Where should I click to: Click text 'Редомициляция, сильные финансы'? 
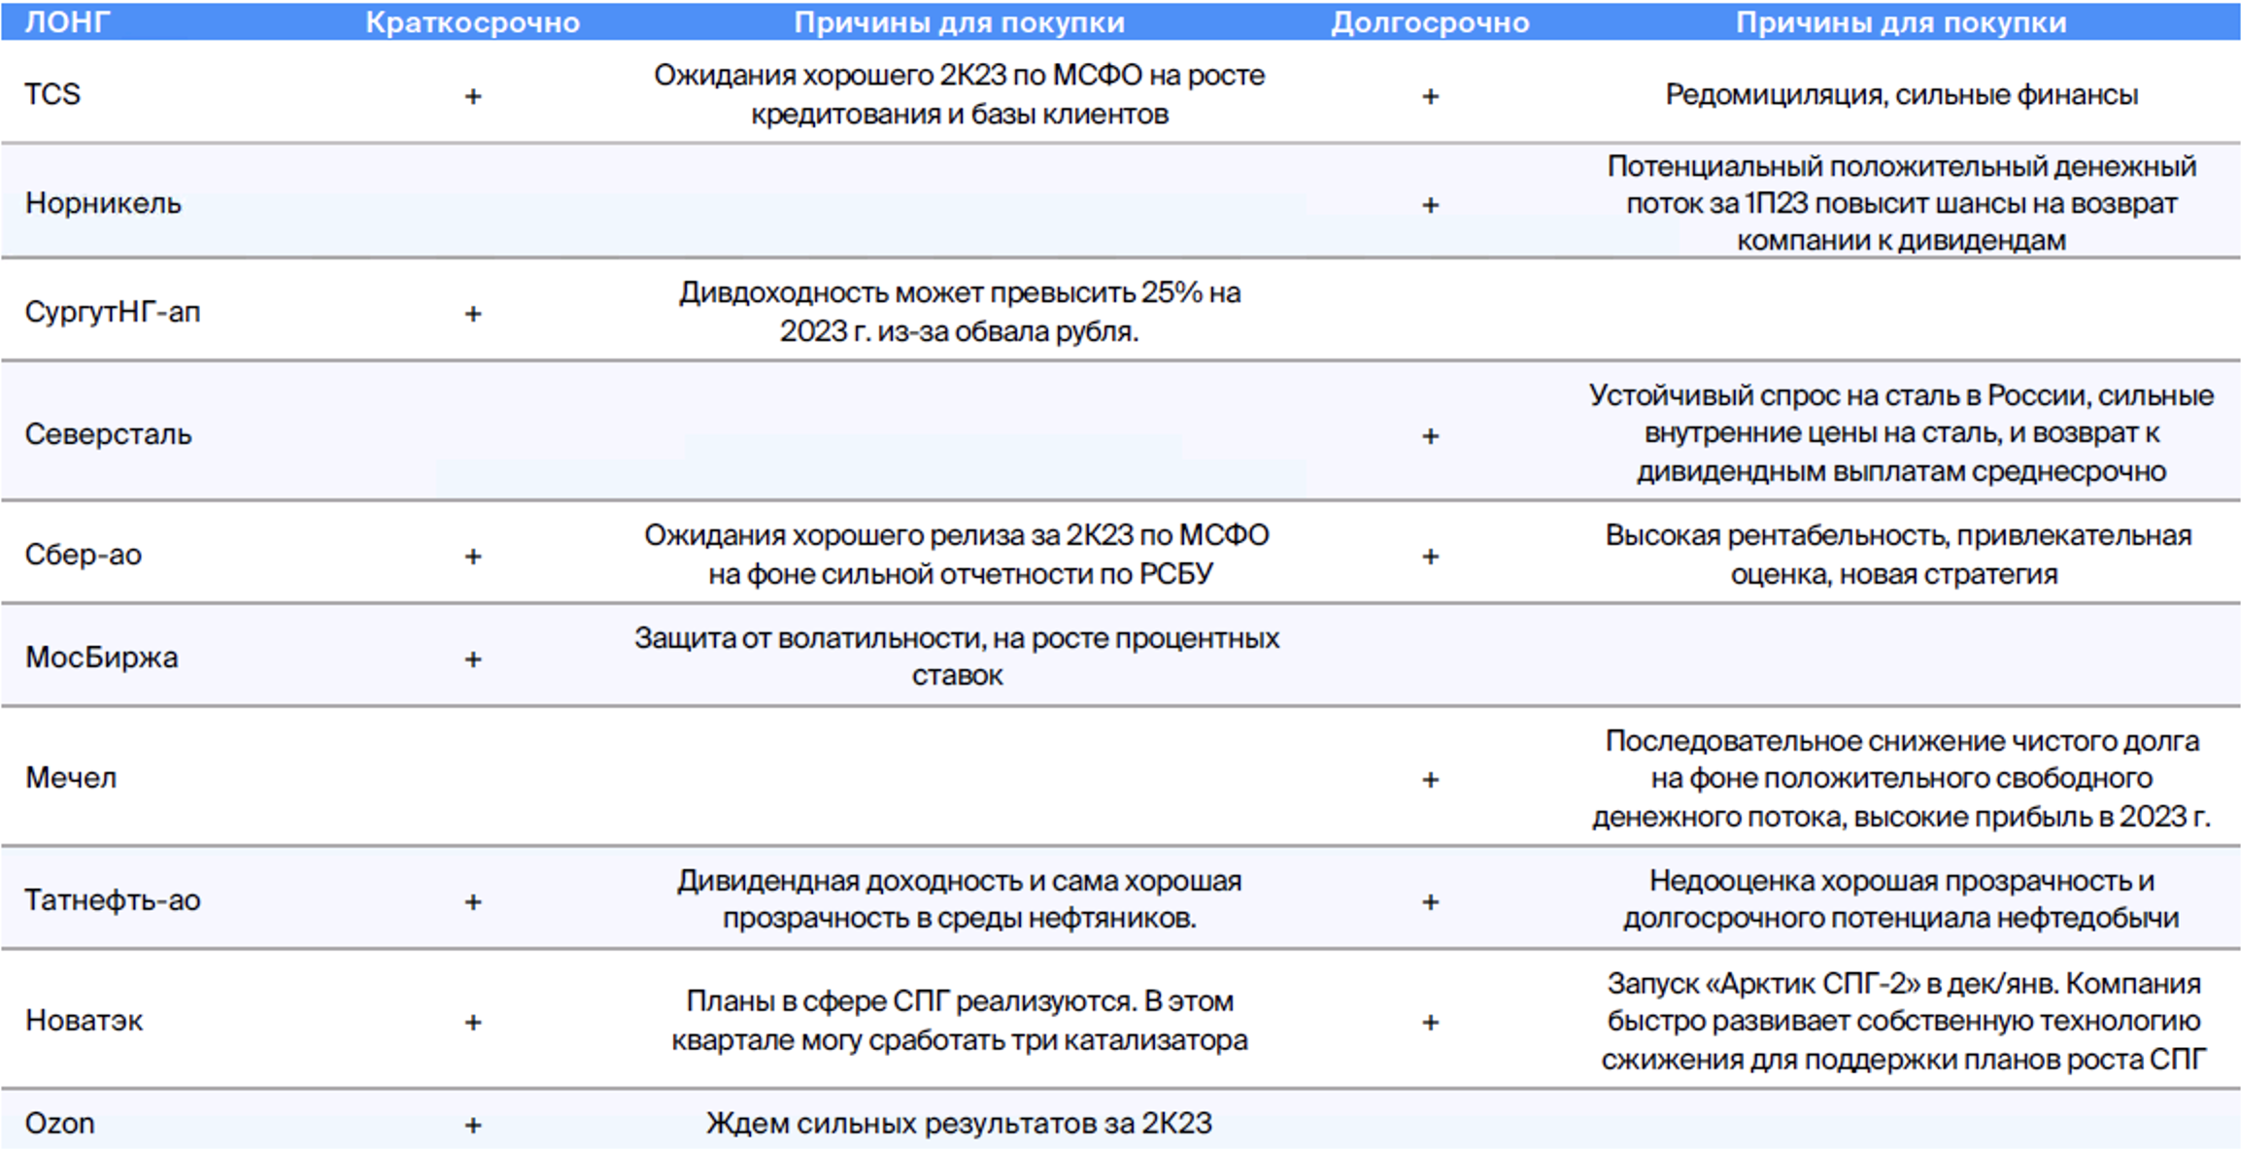[1901, 94]
